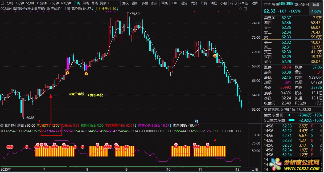Switch to the 周线 weekly chart tab
This screenshot has height=173, width=324.
(x=85, y=3)
